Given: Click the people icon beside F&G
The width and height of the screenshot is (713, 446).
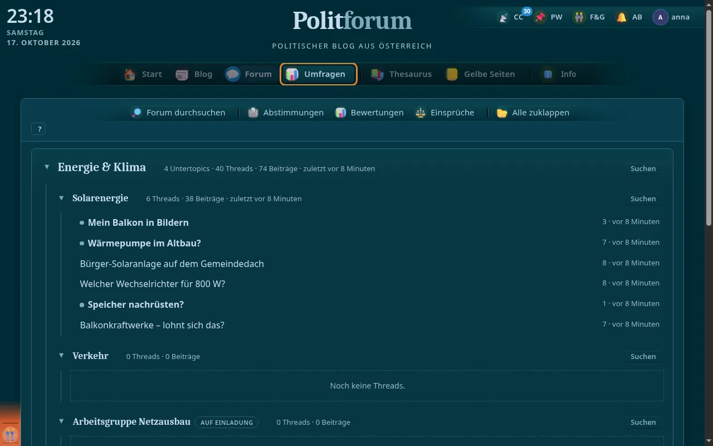Looking at the screenshot, I should pyautogui.click(x=579, y=17).
